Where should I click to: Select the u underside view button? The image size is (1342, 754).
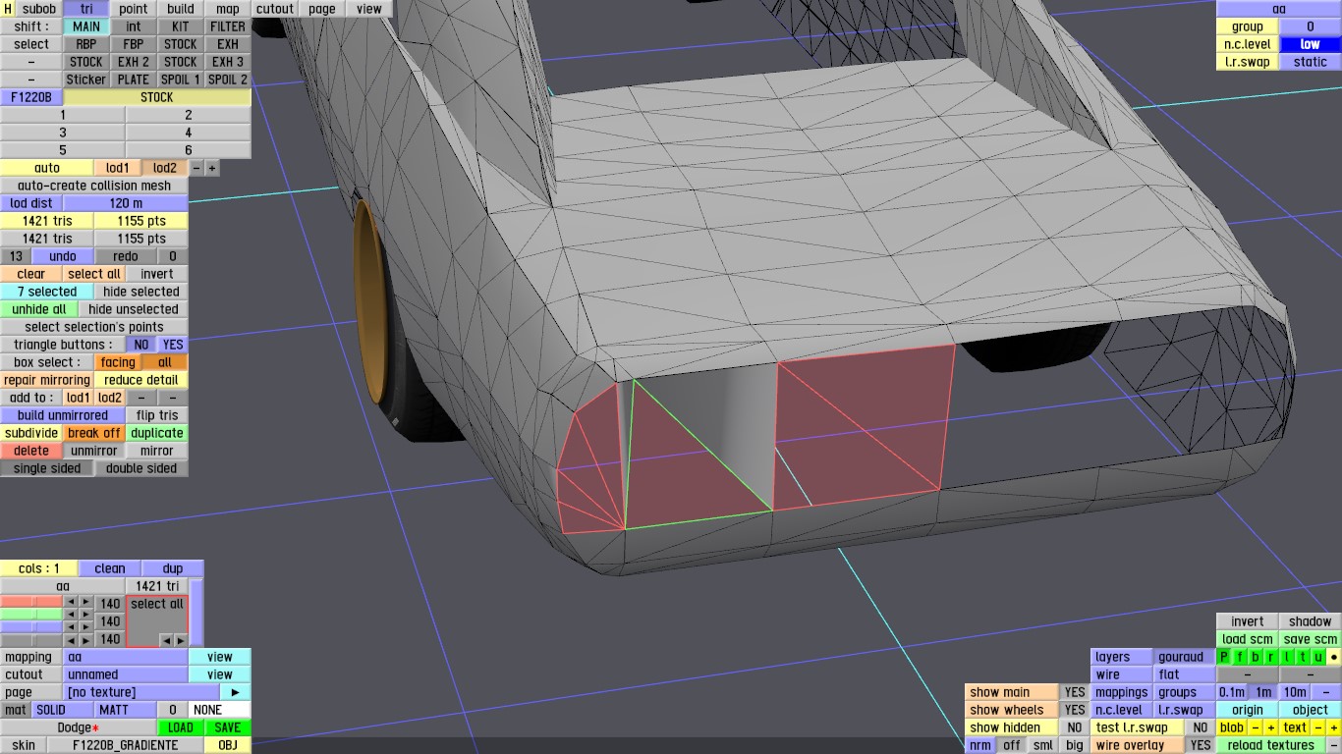(x=1318, y=657)
